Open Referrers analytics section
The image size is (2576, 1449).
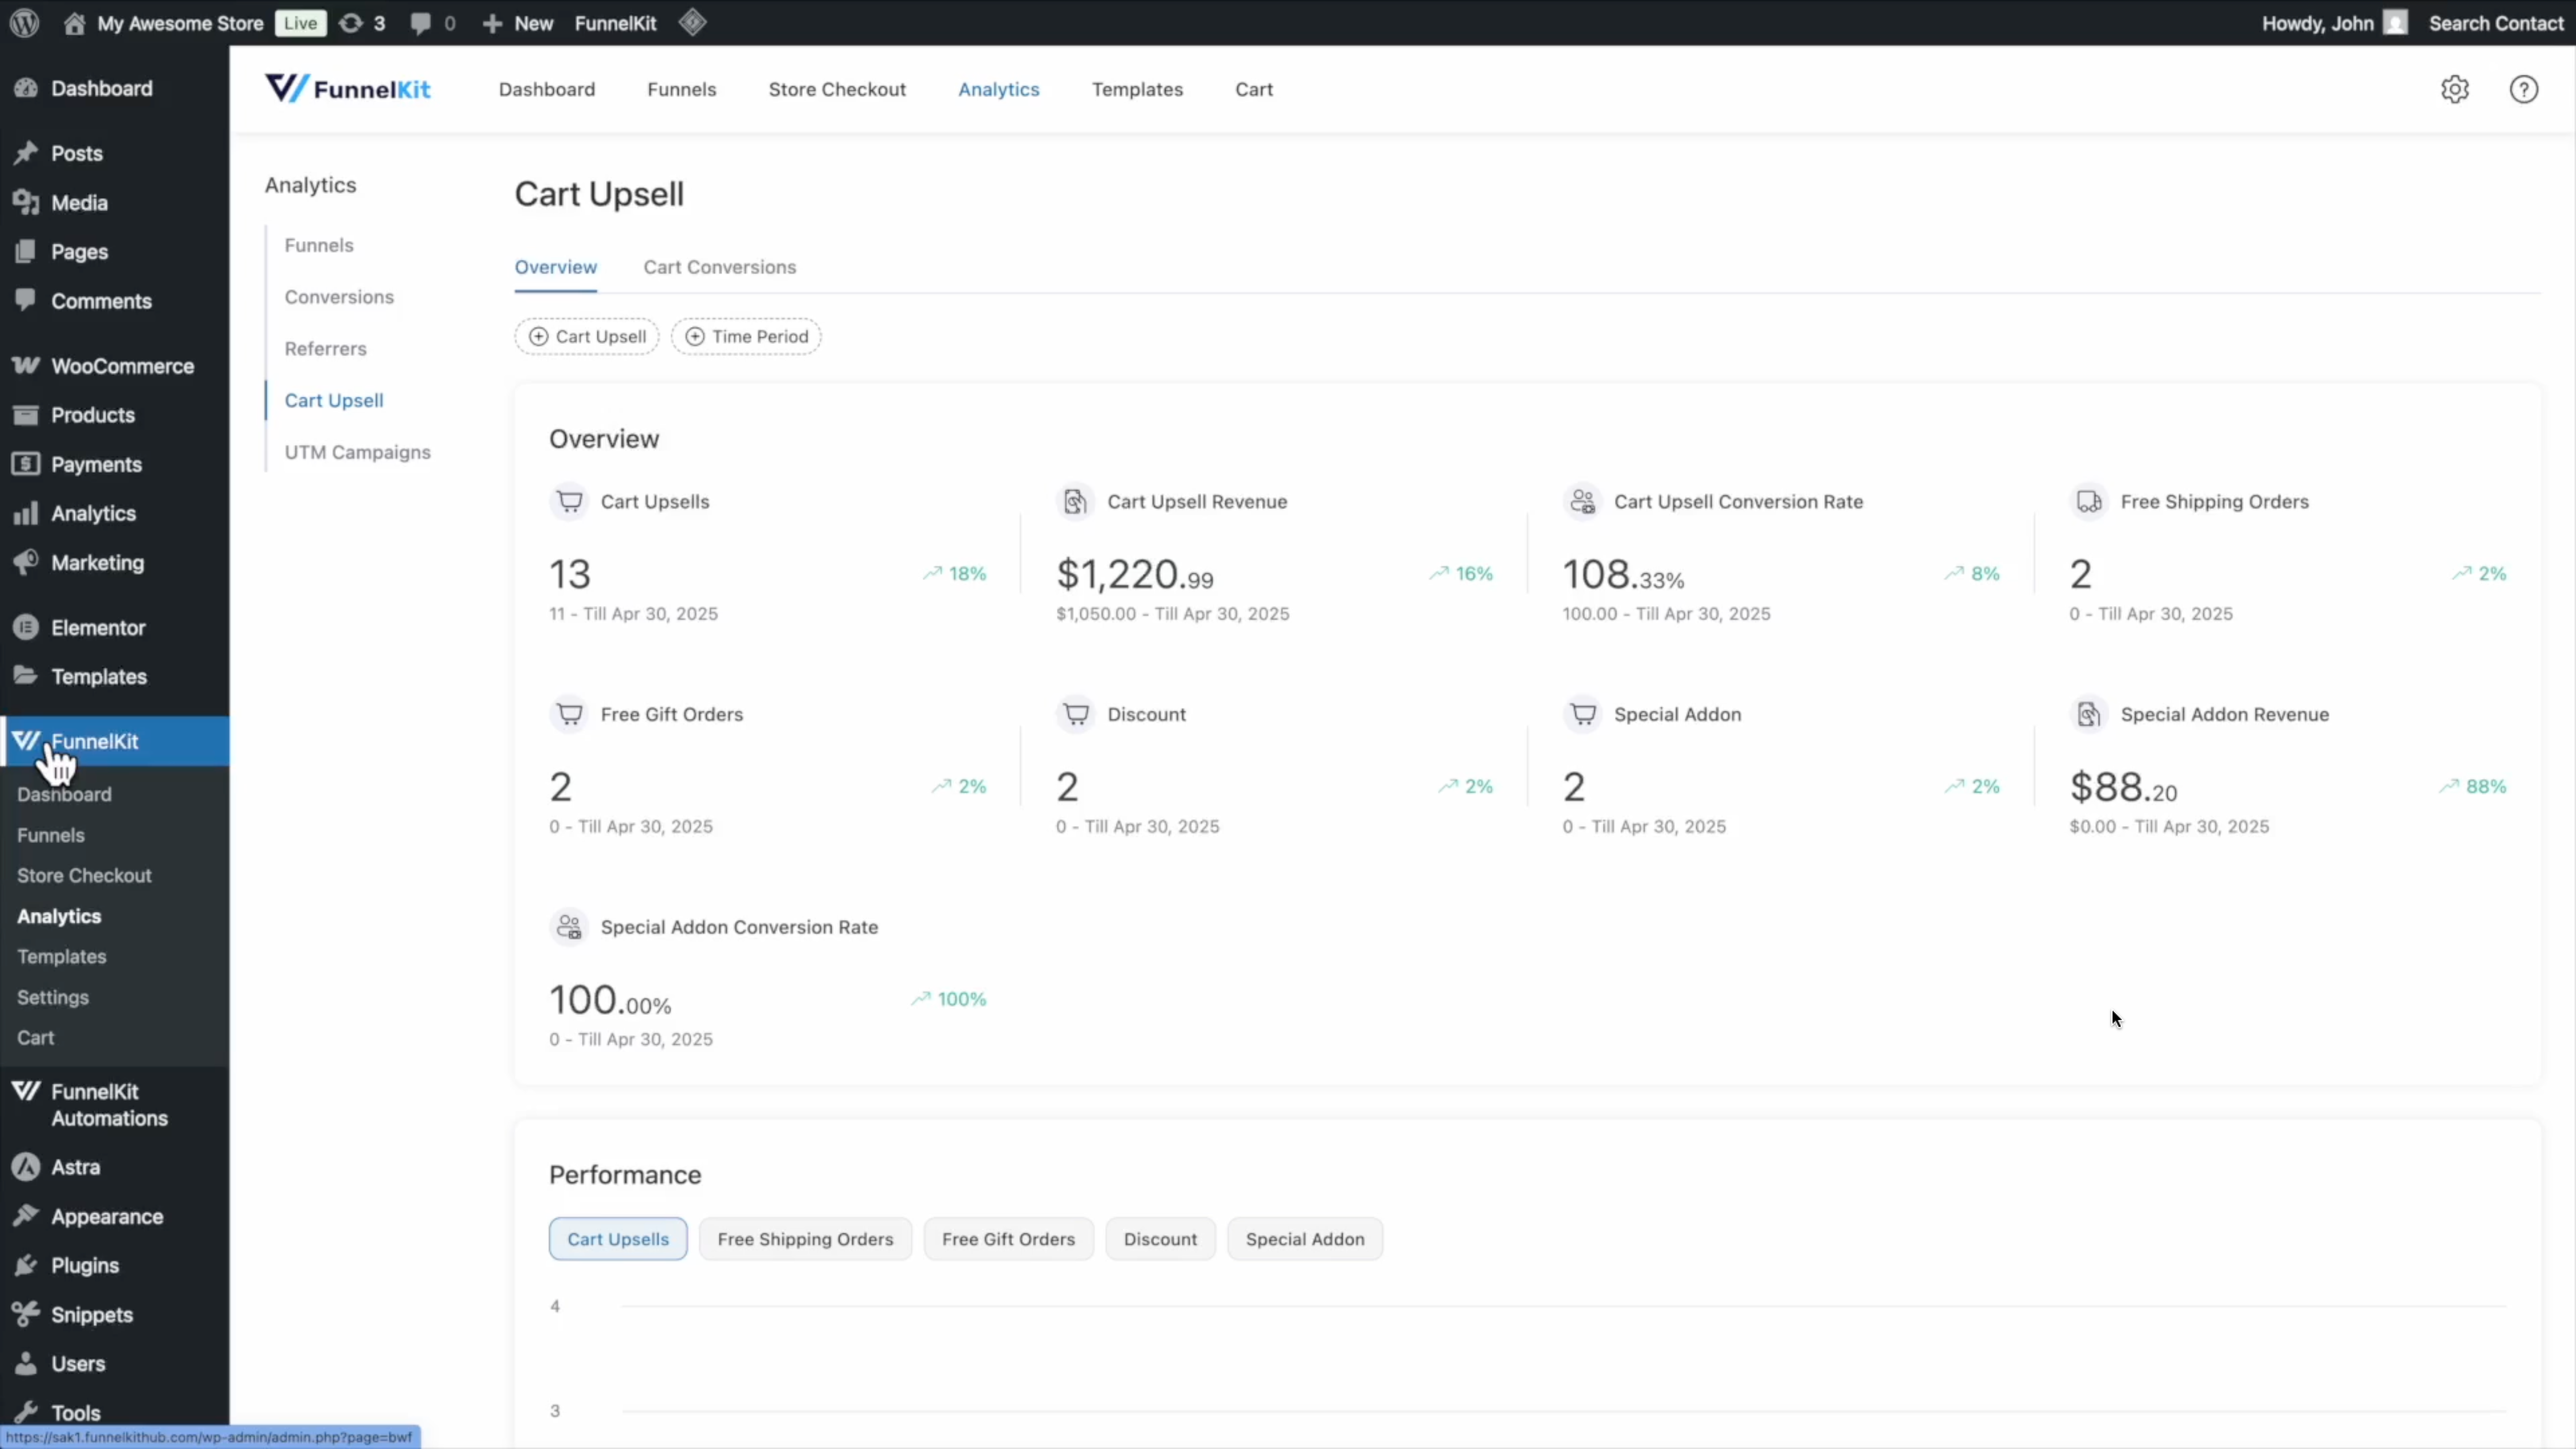[325, 349]
